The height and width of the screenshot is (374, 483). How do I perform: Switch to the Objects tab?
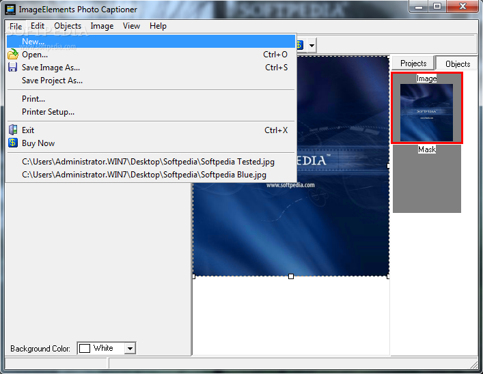coord(458,63)
